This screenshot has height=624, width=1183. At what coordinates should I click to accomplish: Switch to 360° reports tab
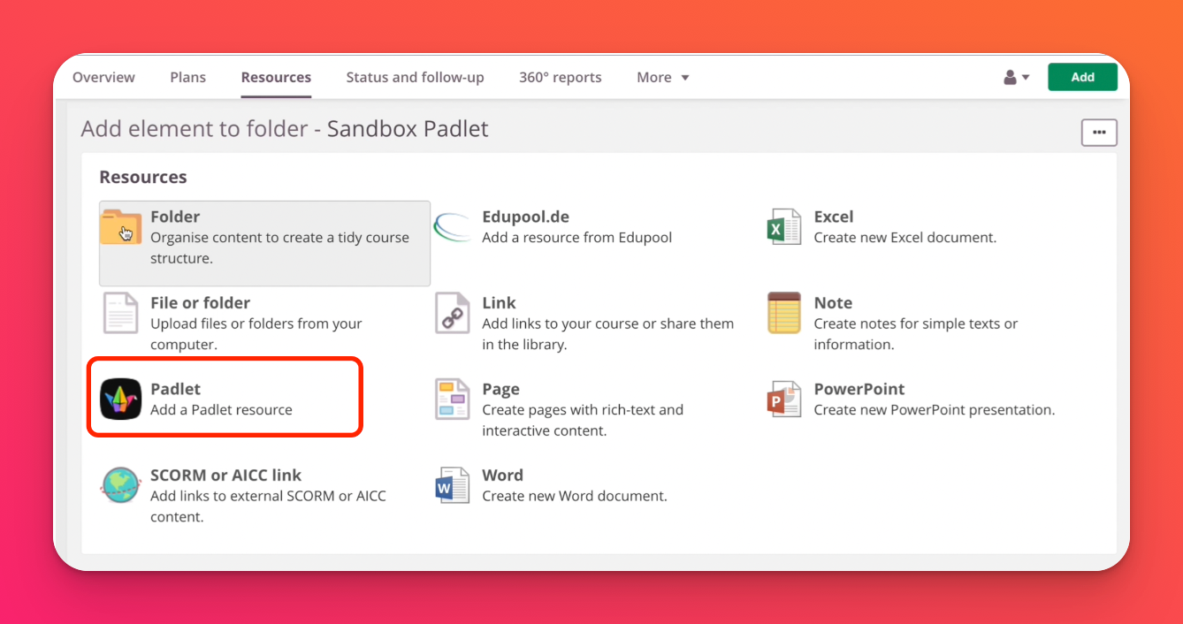[561, 77]
